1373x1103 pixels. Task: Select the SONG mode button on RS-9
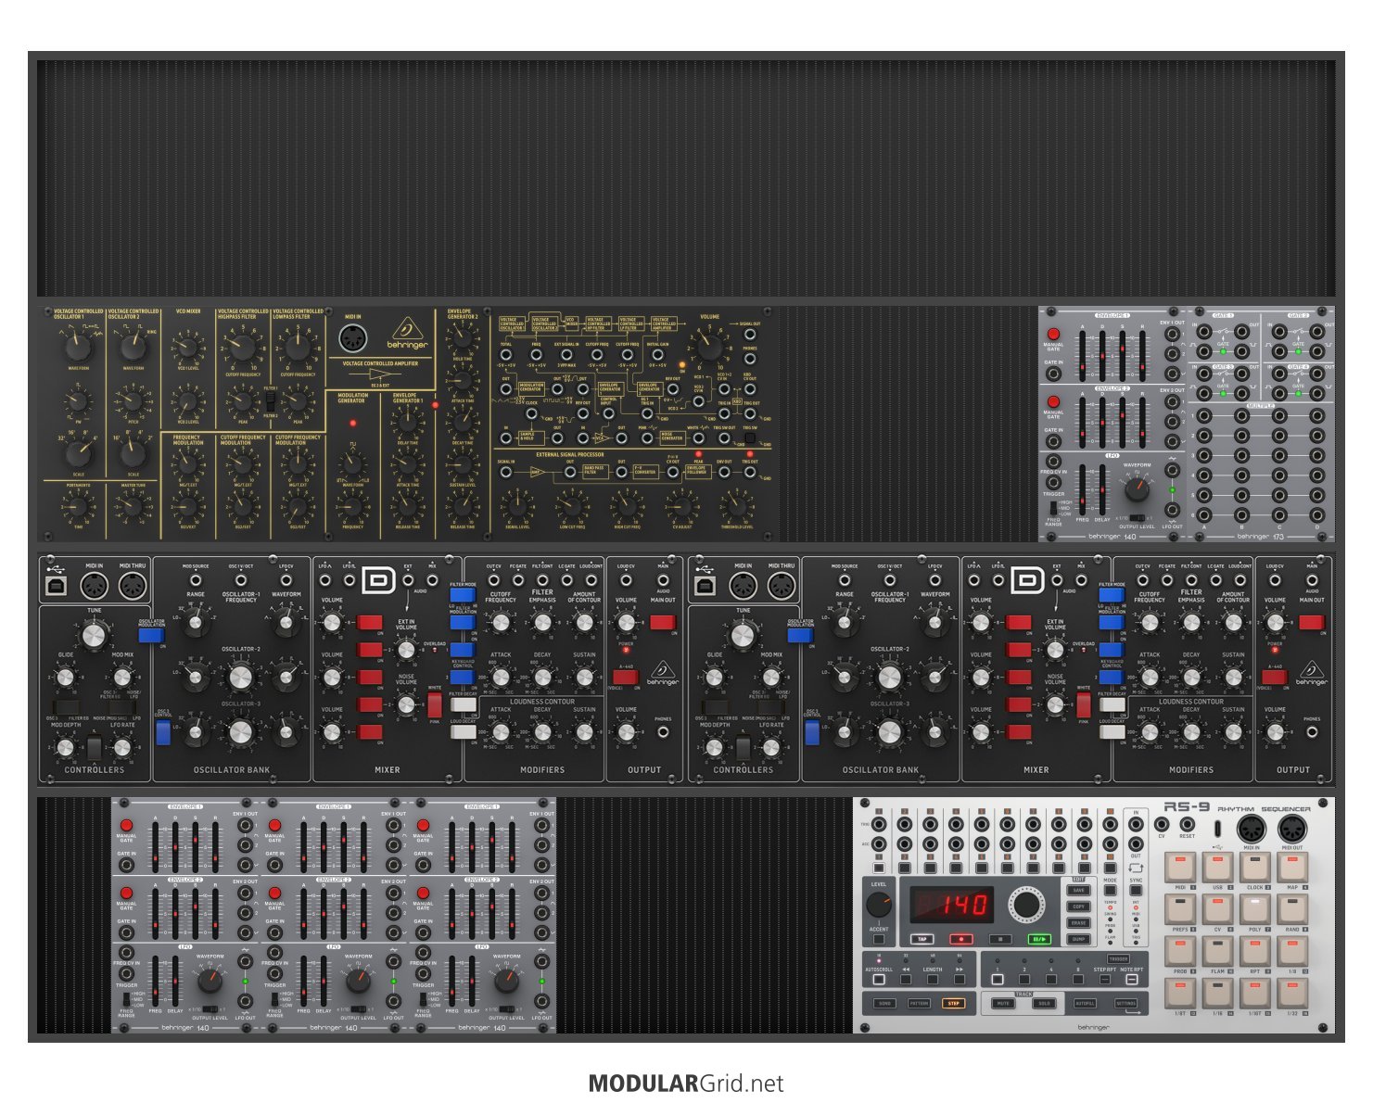coord(884,1003)
